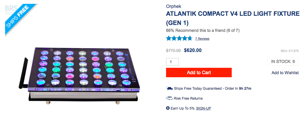This screenshot has height=118, width=303.
Task: Click the BRS watermark logo
Action: 11,10
